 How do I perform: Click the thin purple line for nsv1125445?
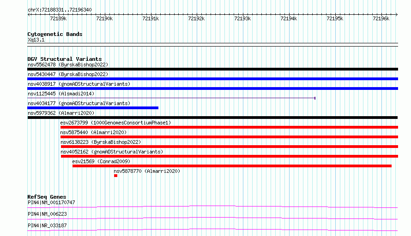click(171, 98)
